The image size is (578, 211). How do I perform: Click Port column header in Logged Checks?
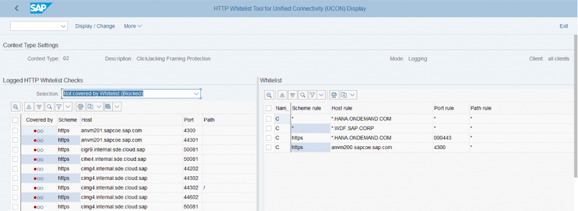[x=192, y=120]
